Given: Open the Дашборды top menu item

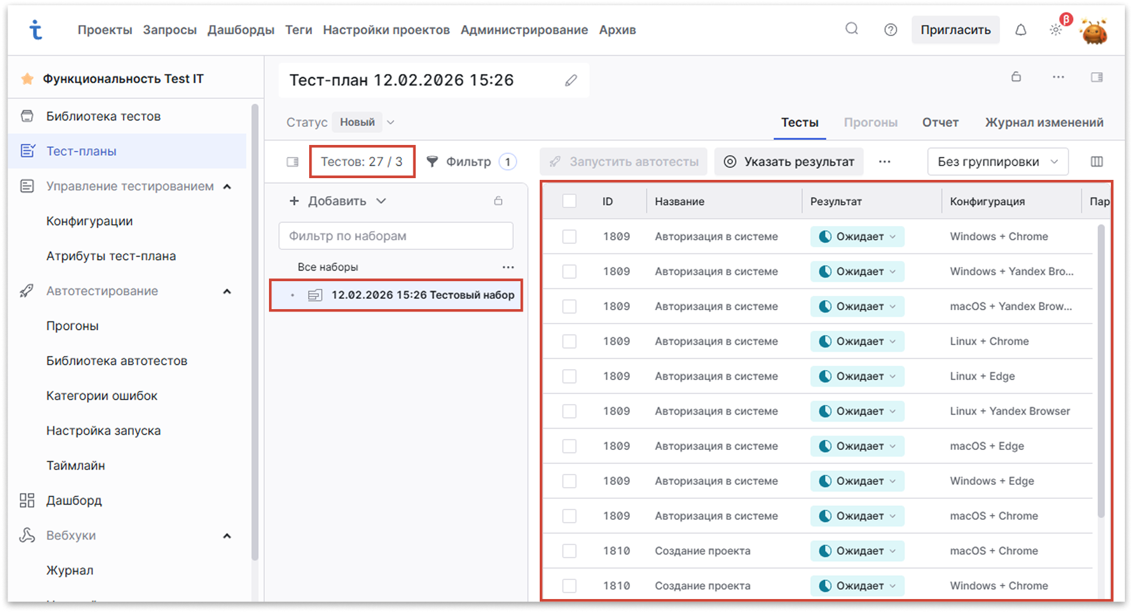Looking at the screenshot, I should 240,30.
